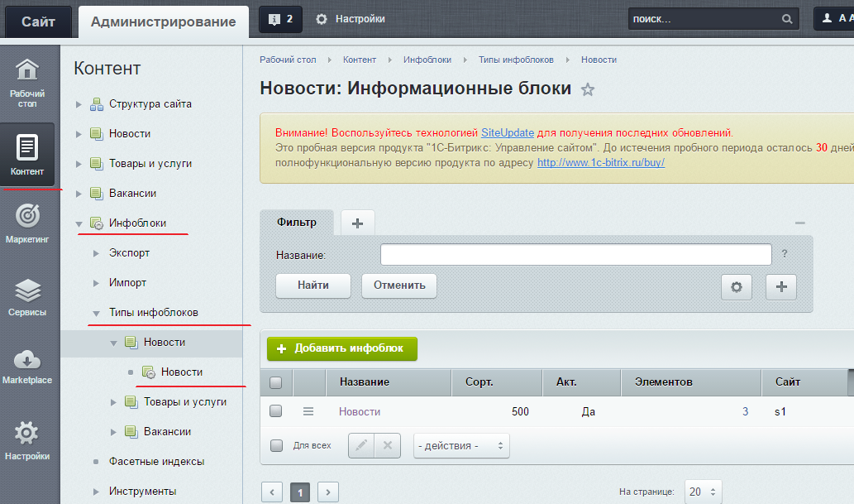The image size is (854, 504).
Task: Click the search input field in header
Action: pos(704,19)
